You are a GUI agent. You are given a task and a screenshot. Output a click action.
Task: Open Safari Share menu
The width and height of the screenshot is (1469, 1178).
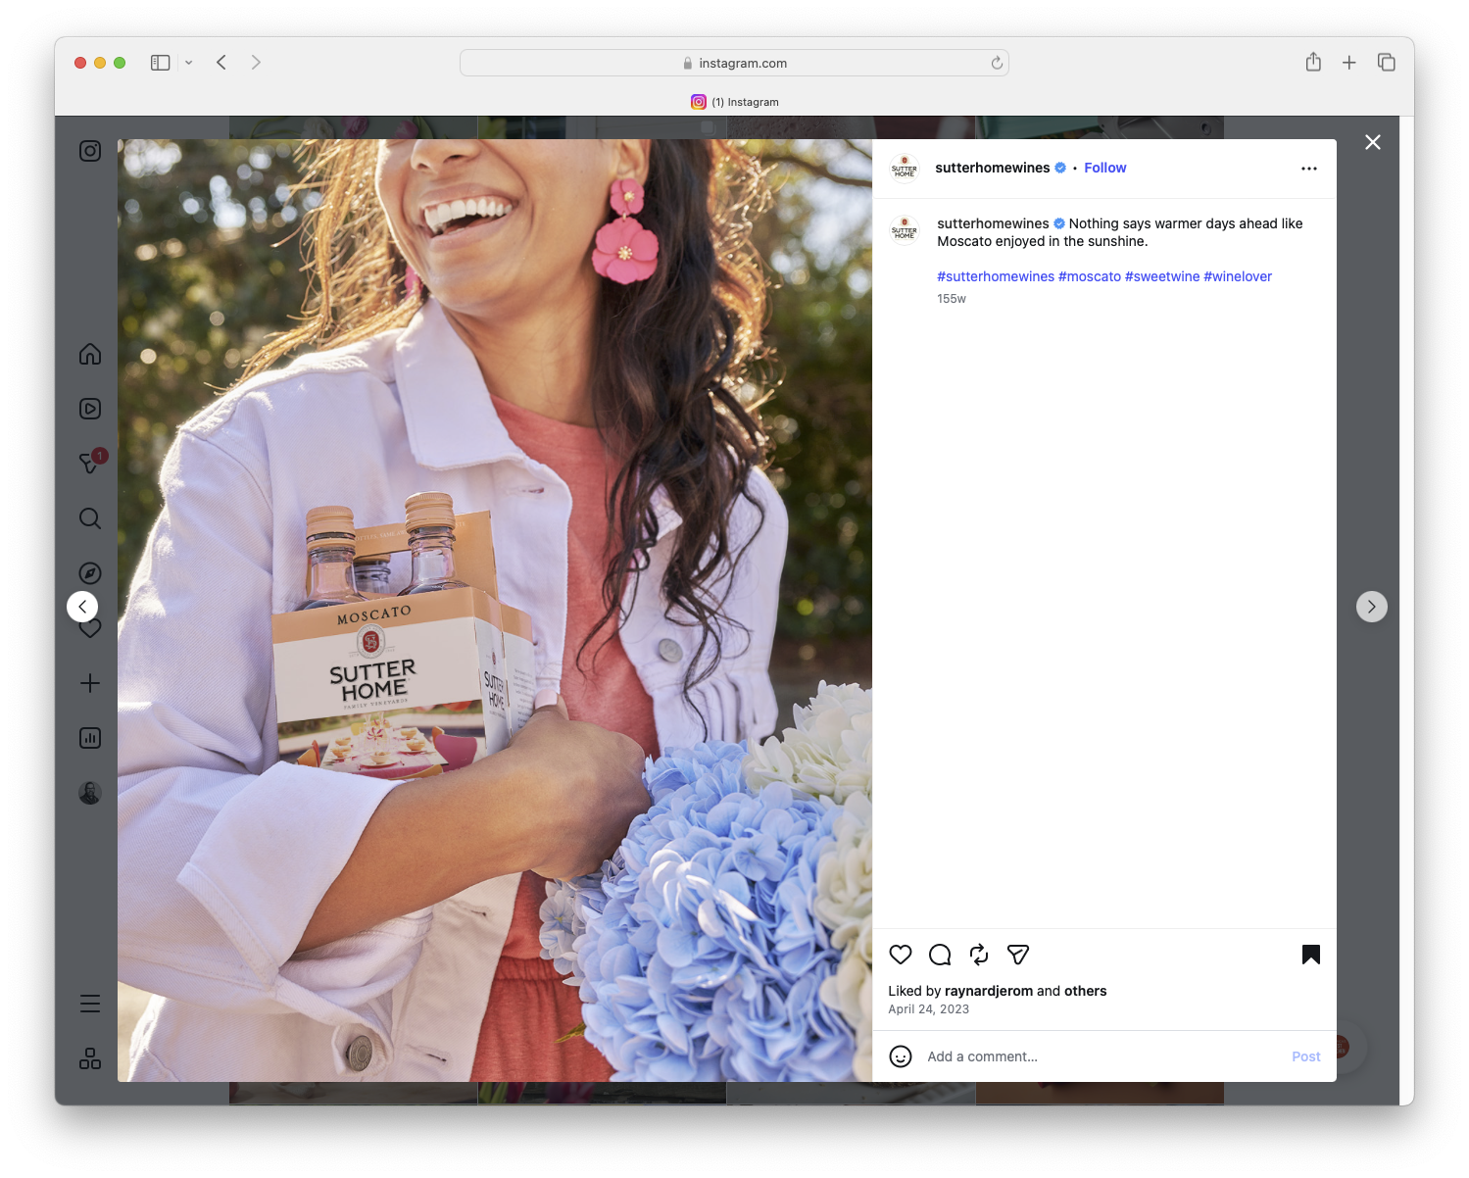1313,63
